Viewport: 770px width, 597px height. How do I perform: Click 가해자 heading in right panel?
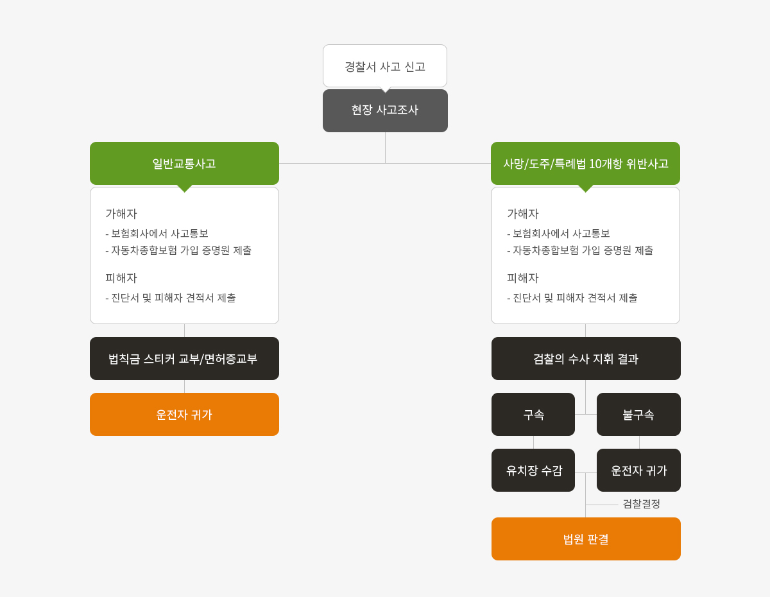523,214
